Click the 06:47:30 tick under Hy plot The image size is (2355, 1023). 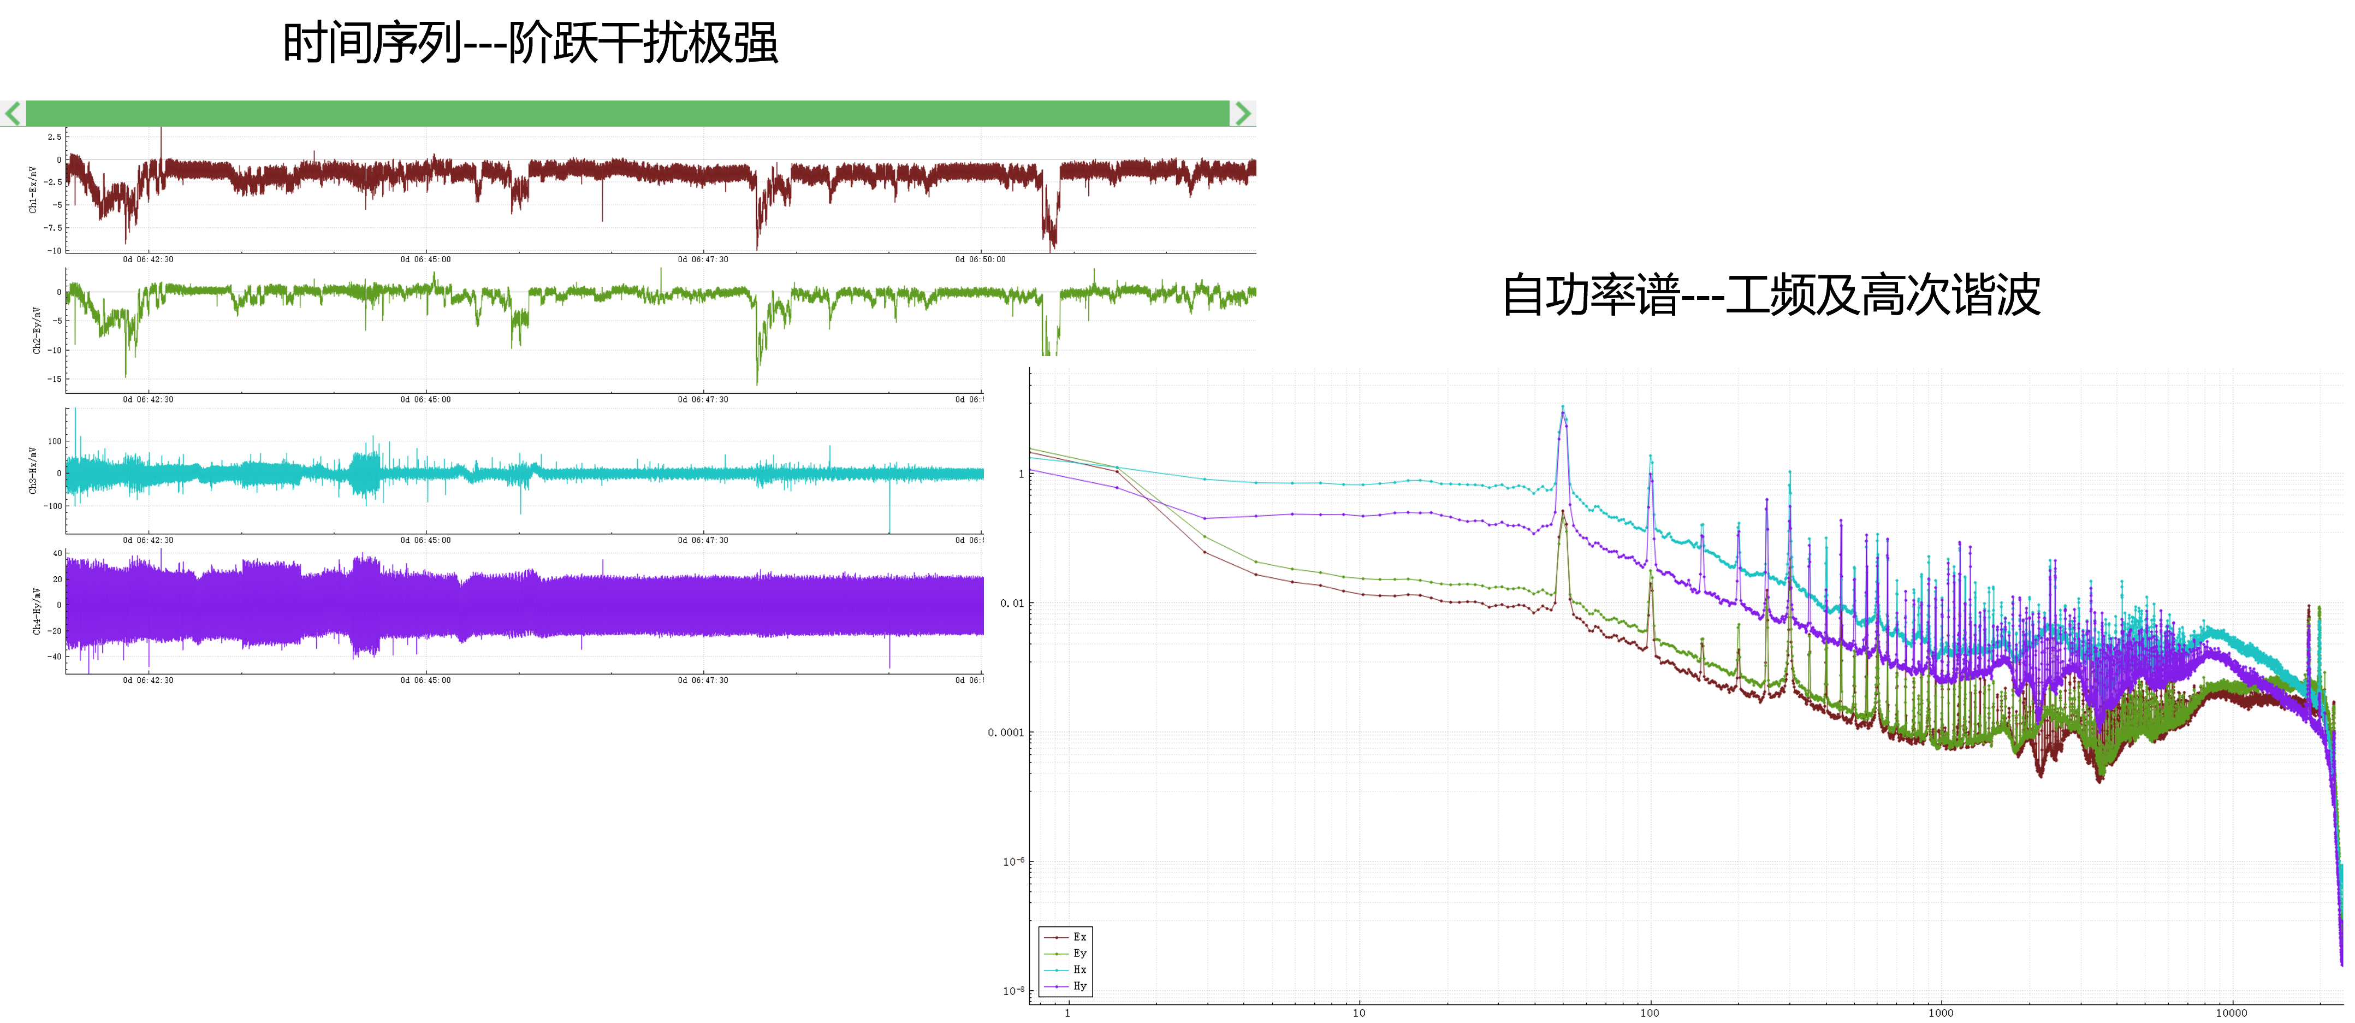pyautogui.click(x=703, y=680)
